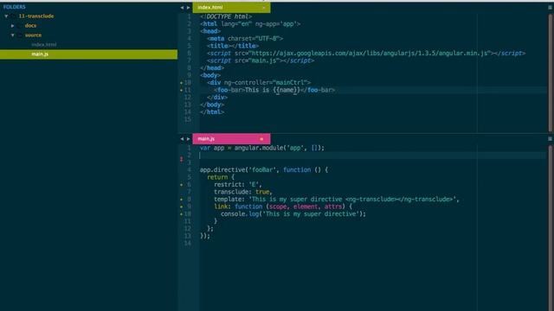Click the 11-transclude folder name
This screenshot has width=554, height=311.
click(x=36, y=16)
